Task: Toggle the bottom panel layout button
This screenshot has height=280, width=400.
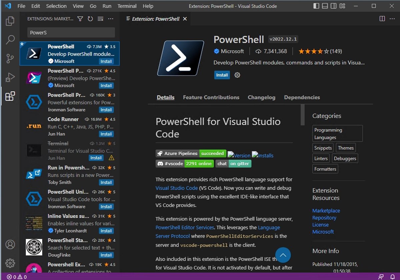Action: click(x=325, y=6)
